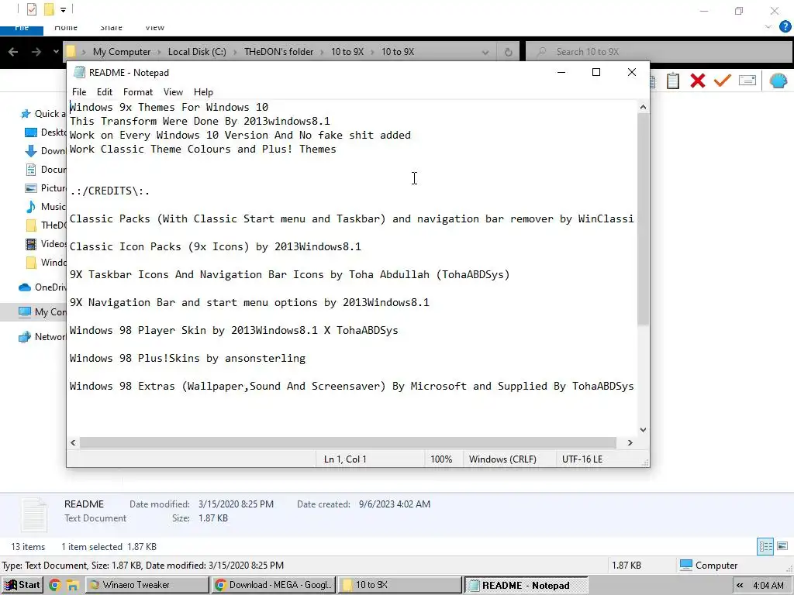Navigate to Local Disk (C:) breadcrumb
The height and width of the screenshot is (595, 794).
pos(197,52)
